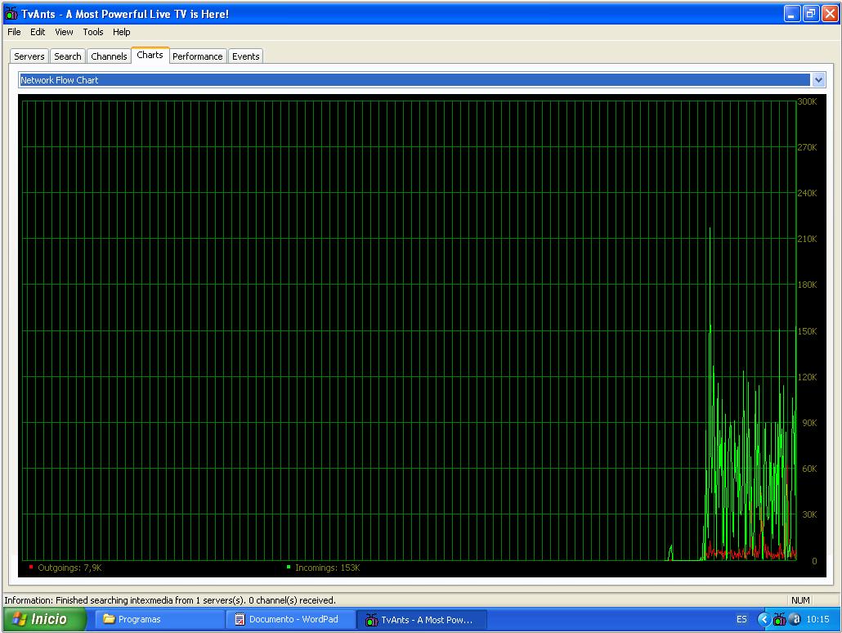Click the 210K axis label

tap(807, 239)
